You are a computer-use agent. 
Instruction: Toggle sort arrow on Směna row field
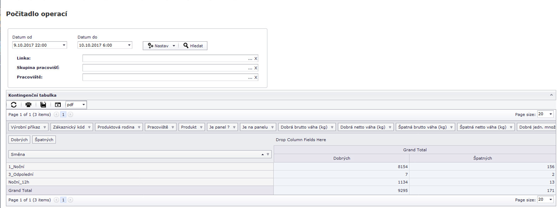tap(262, 154)
